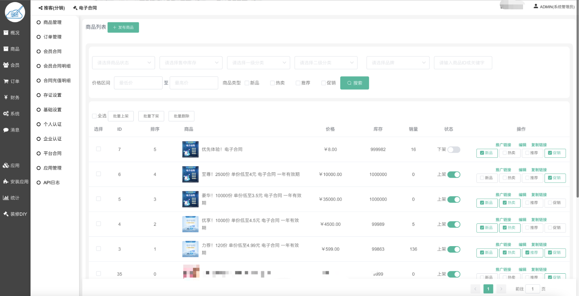This screenshot has height=296, width=579.
Task: Enable the 热卖 product type filter checkbox
Action: tap(272, 83)
